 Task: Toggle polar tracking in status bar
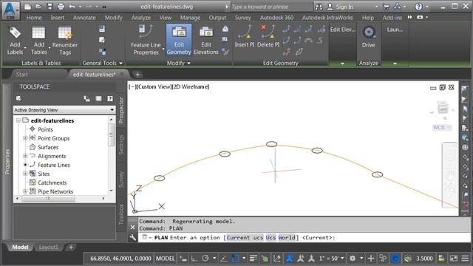(205, 259)
